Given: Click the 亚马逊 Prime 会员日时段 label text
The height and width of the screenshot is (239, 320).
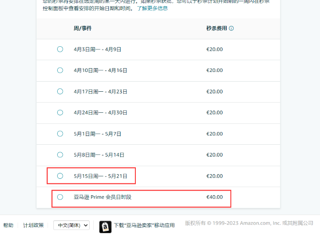Looking at the screenshot, I should [103, 197].
